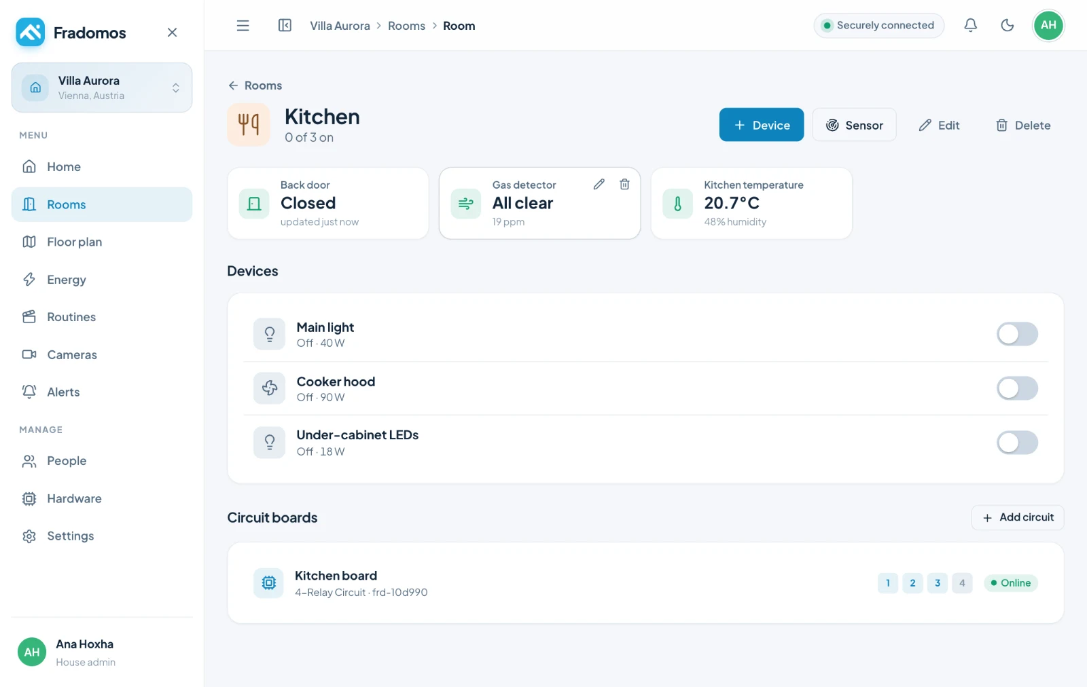This screenshot has height=687, width=1087.
Task: Open Cameras in the sidebar
Action: (x=102, y=355)
